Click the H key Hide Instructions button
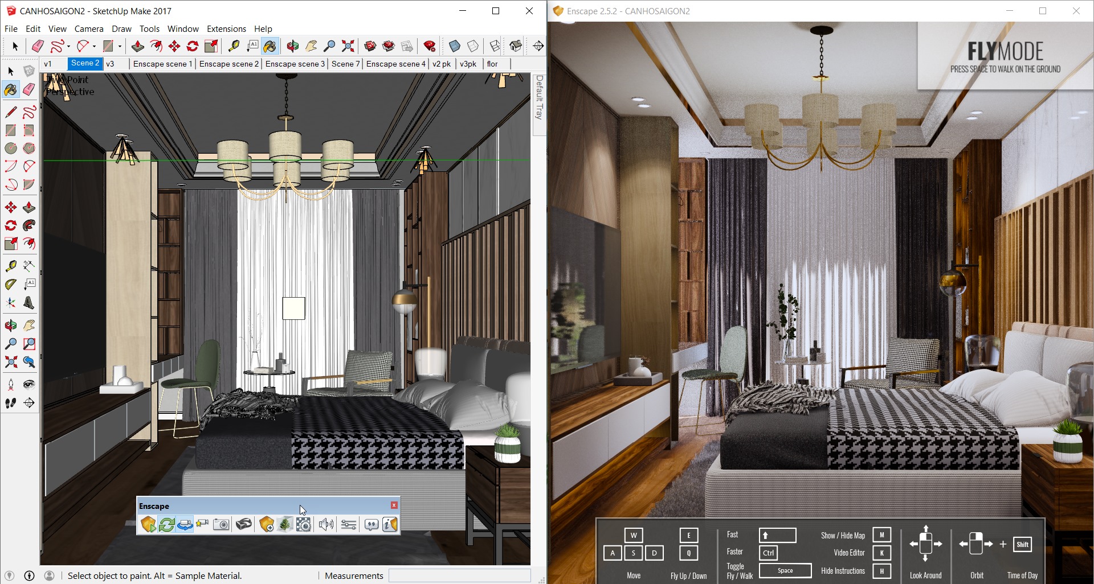Viewport: 1094px width, 584px height. coord(881,571)
